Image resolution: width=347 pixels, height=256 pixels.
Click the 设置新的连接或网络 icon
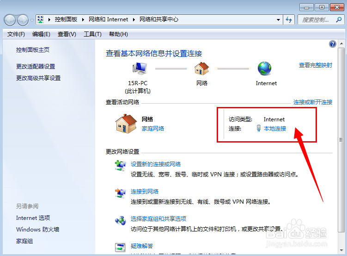pos(121,166)
